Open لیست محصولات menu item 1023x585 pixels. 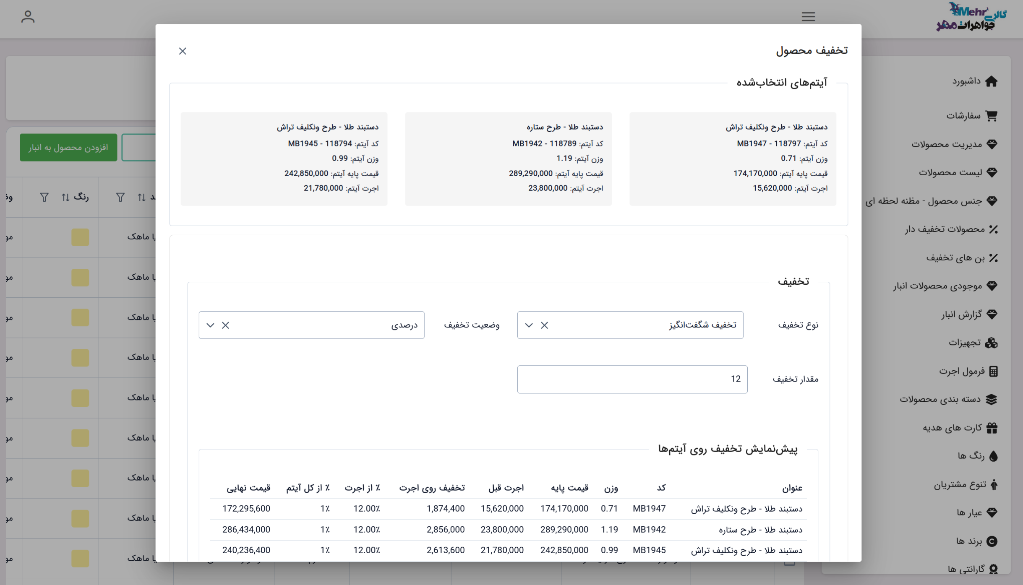tap(950, 172)
